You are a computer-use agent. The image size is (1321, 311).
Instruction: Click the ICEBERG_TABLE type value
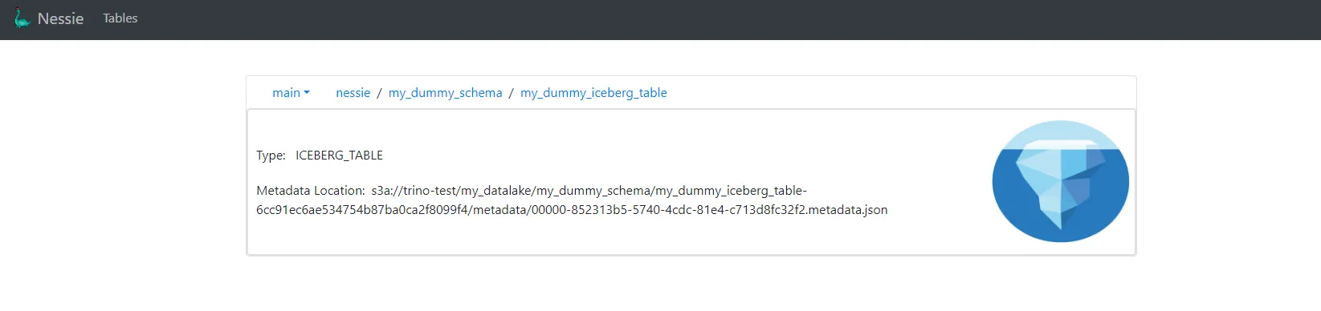coord(339,155)
